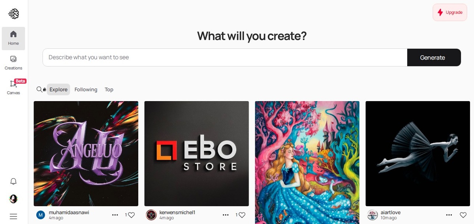Screen dimensions: 474x224
Task: Like the kerwensmichel1 EBO Store post
Action: click(242, 215)
